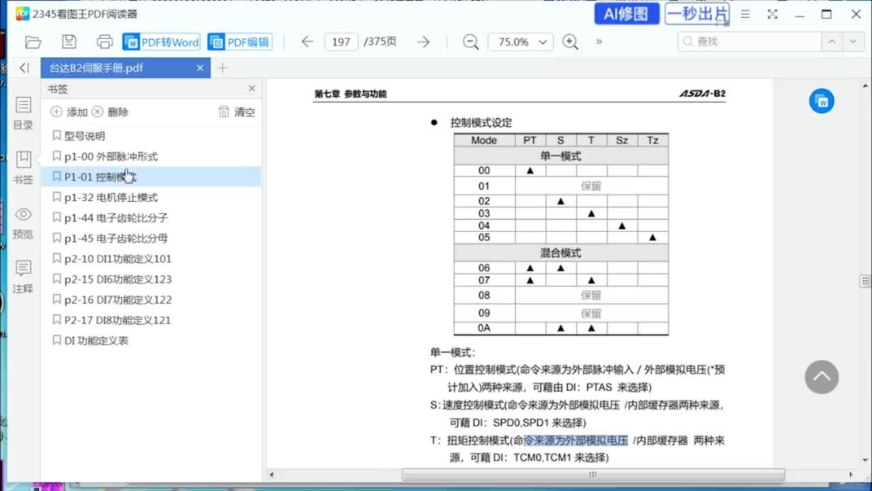Click the 一秒出片 button

click(x=697, y=14)
